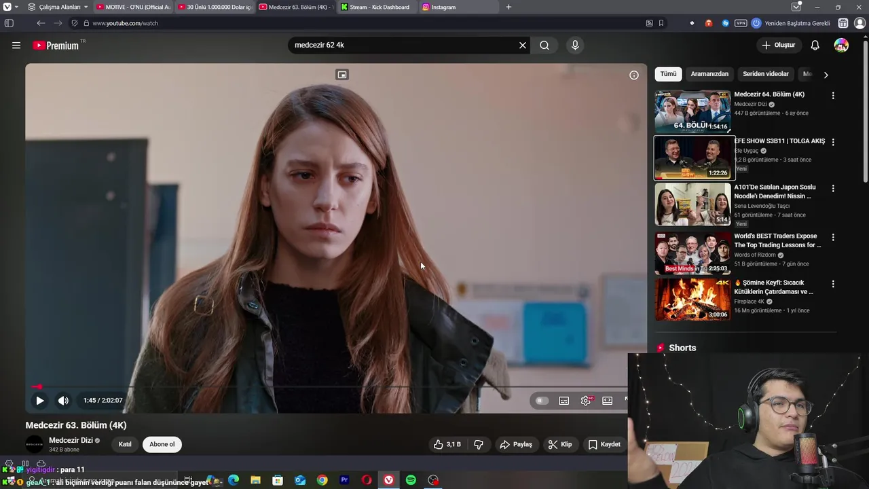Open options for EFE SHOW S3B11 video
This screenshot has width=869, height=489.
[x=833, y=142]
